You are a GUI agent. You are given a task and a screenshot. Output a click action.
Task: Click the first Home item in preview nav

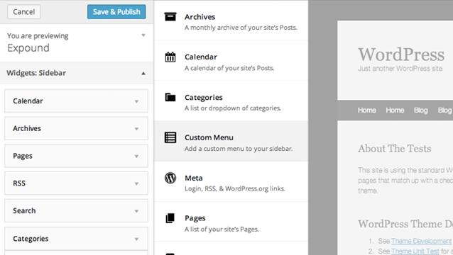(367, 110)
